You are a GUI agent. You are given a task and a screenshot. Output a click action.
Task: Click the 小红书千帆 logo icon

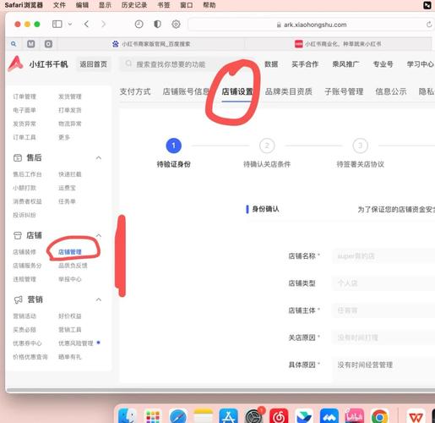pos(15,63)
